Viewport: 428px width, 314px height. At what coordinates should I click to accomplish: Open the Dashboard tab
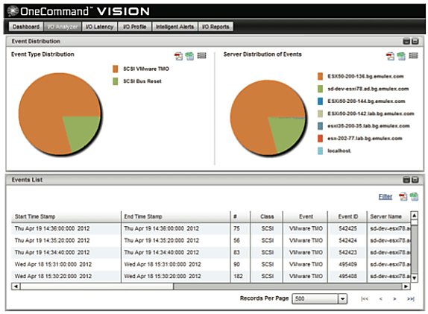(x=26, y=27)
